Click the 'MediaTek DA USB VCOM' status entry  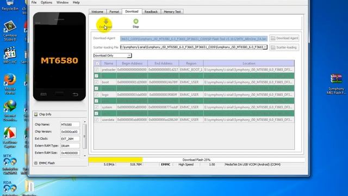click(x=252, y=164)
